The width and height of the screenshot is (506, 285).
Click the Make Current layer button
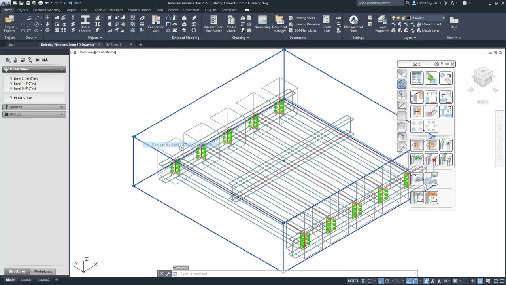[428, 24]
